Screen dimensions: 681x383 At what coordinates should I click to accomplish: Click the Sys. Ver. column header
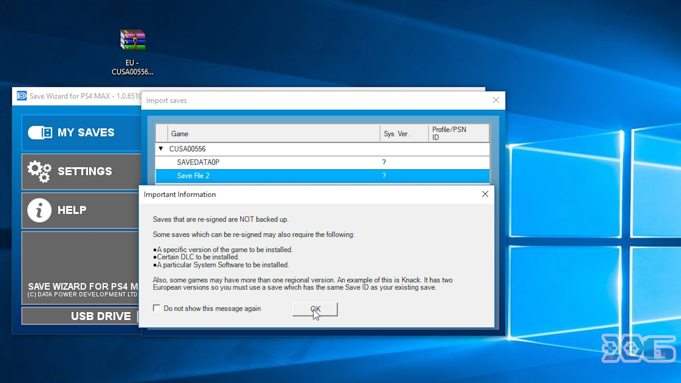tap(404, 134)
